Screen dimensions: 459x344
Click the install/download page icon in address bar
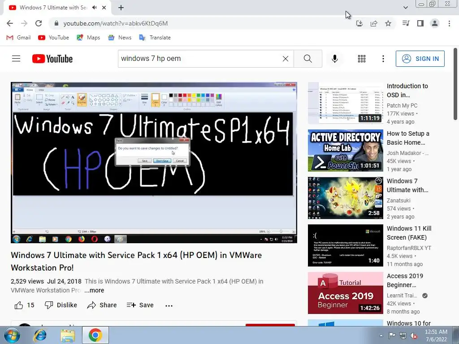point(359,23)
